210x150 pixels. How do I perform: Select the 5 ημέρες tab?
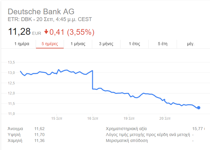(x=50, y=44)
